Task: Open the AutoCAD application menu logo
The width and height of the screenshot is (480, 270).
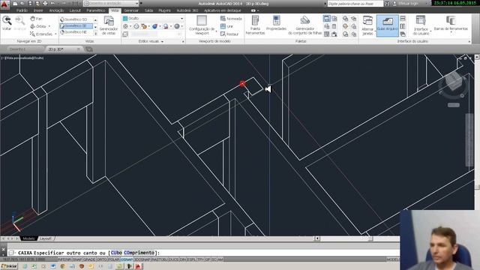Action: pyautogui.click(x=4, y=4)
